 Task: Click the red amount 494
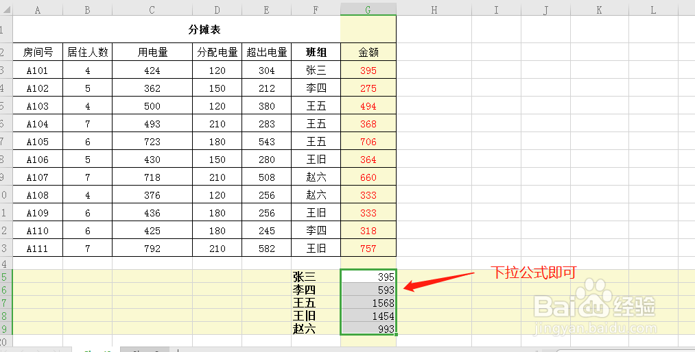(x=368, y=106)
